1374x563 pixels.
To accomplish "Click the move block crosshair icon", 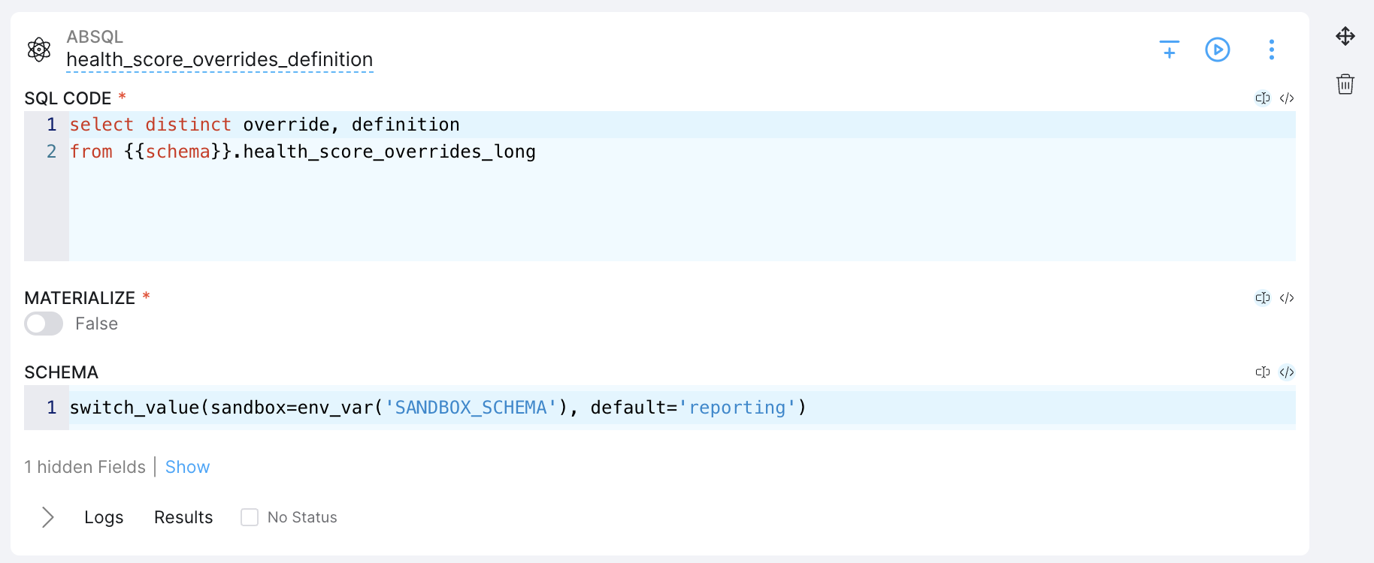I will (1345, 36).
